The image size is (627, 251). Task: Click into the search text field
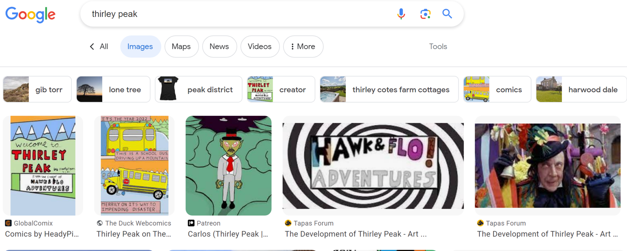(236, 14)
